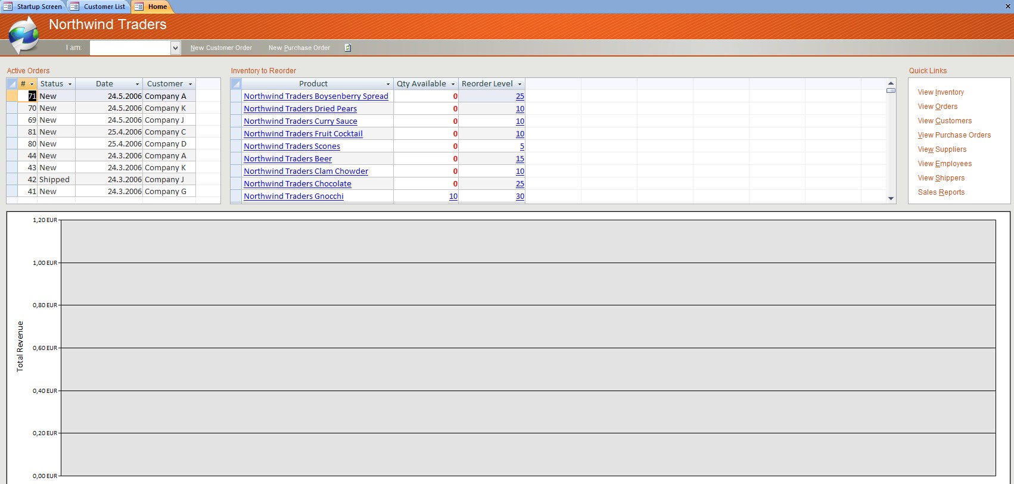
Task: Open the # column filter dropdown
Action: (32, 84)
